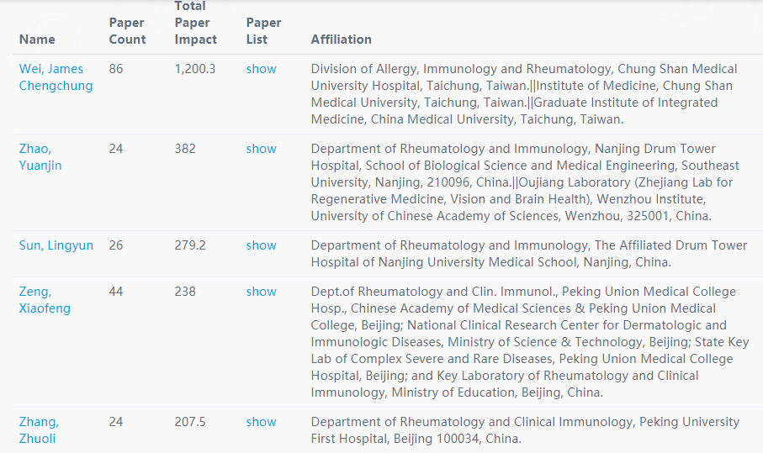The width and height of the screenshot is (763, 453).
Task: Show paper list for Sun, Lingyun
Action: click(x=262, y=245)
